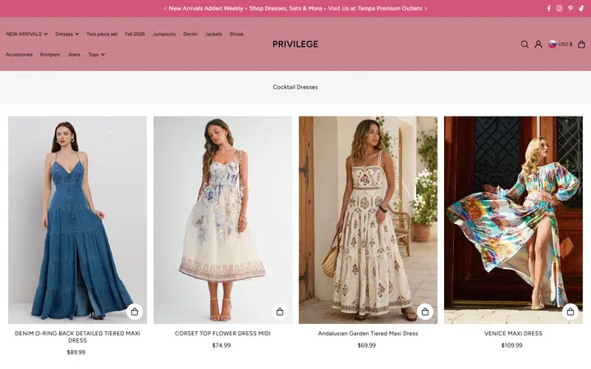Open the shopping bag cart icon
The image size is (591, 369).
coord(582,44)
